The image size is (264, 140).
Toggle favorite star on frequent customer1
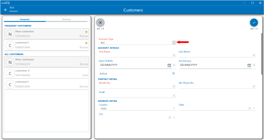(x=86, y=43)
